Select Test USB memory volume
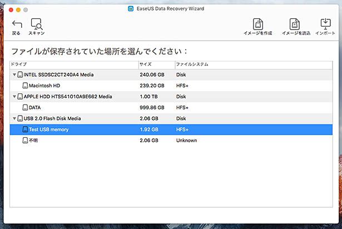This screenshot has height=229, width=342. tap(171, 130)
